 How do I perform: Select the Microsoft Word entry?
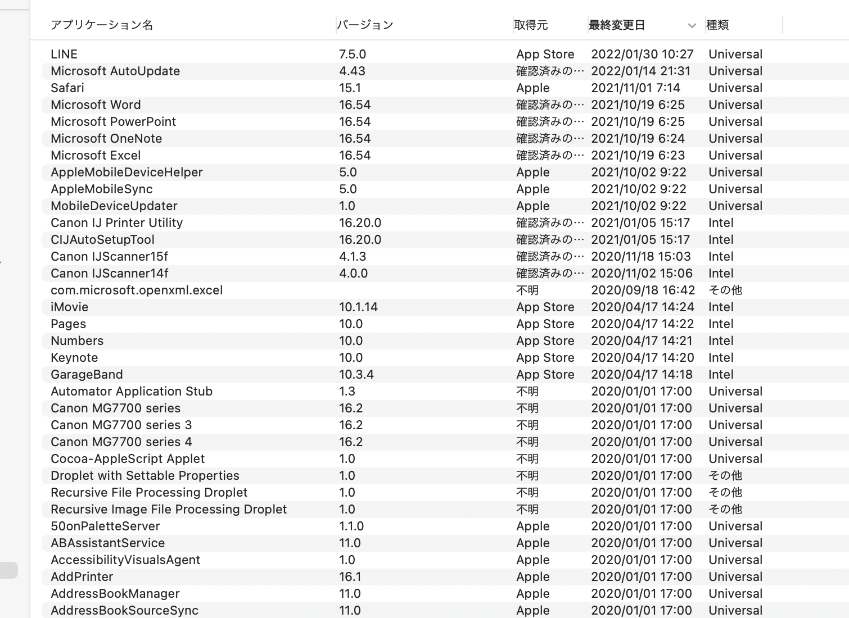pyautogui.click(x=96, y=105)
